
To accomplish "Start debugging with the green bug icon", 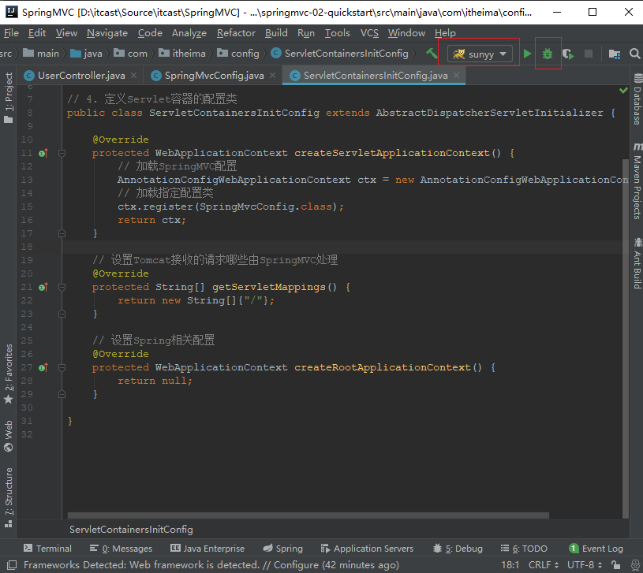I will pyautogui.click(x=548, y=54).
